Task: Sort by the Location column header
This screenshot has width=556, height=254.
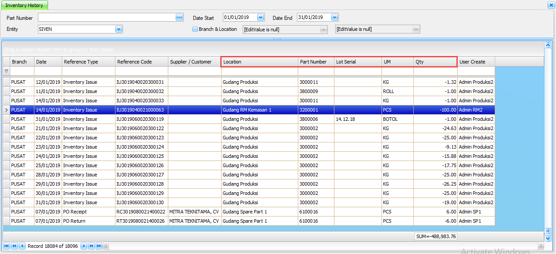Action: [x=259, y=62]
